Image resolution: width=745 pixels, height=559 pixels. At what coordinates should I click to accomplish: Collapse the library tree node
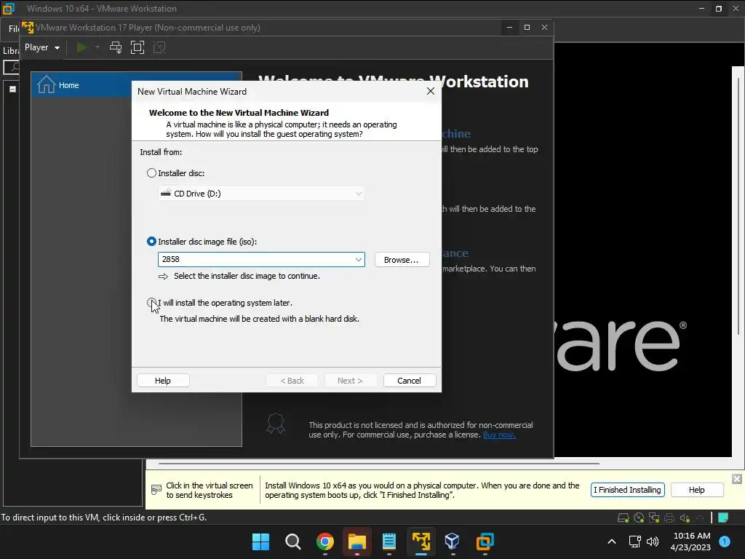pos(13,89)
